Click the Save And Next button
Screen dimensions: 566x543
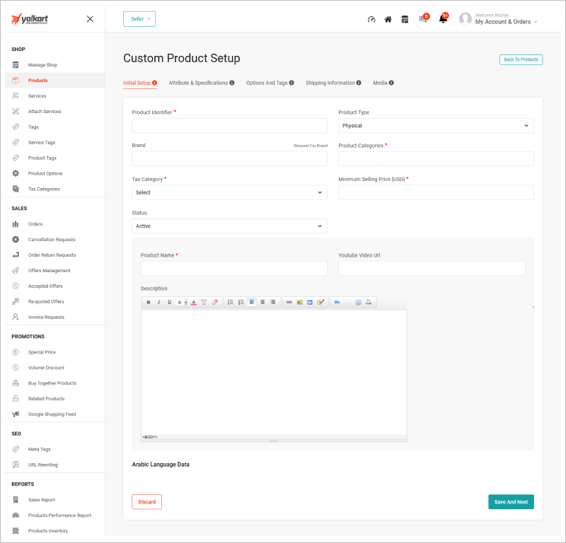tap(511, 502)
